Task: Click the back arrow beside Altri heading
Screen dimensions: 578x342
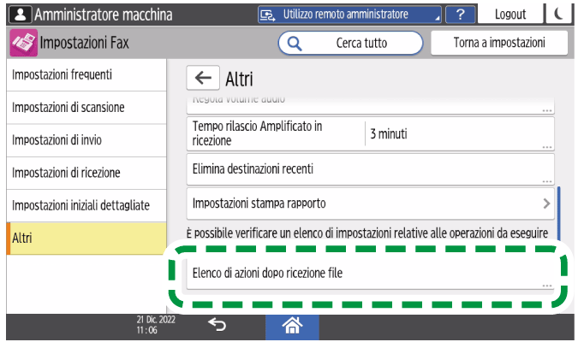Action: coord(203,79)
